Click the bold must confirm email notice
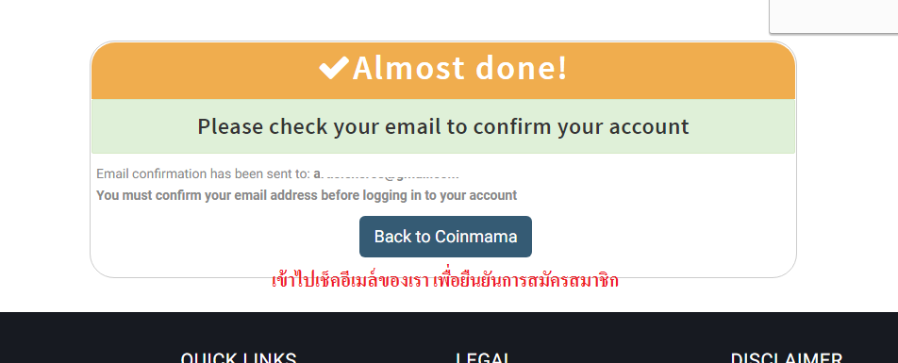The width and height of the screenshot is (898, 363). pos(307,195)
